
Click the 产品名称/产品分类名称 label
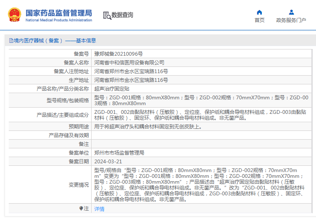tap(63, 89)
